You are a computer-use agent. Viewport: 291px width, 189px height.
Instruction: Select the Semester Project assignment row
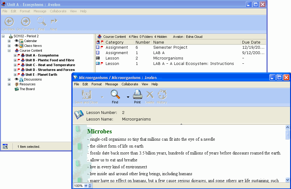click(170, 47)
